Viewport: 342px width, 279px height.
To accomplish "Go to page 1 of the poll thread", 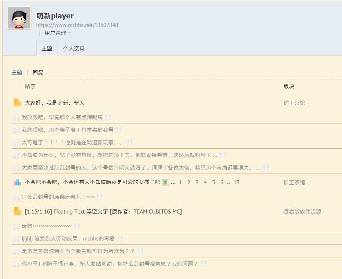I will tap(181, 183).
